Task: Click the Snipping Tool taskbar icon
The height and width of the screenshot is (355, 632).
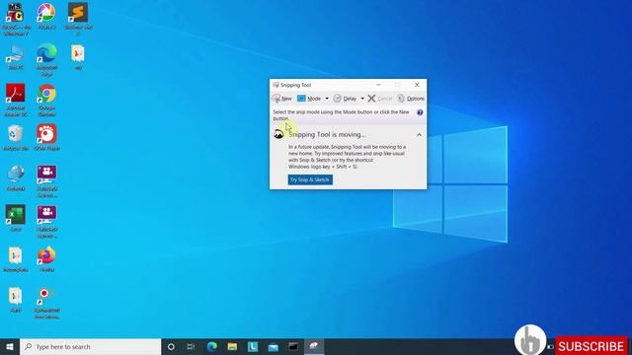Action: pos(314,346)
